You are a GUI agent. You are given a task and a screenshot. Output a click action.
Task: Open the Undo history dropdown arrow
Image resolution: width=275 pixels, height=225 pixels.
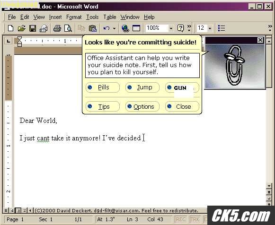(x=114, y=28)
